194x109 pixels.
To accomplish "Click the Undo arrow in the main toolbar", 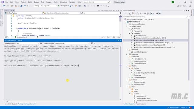I will pyautogui.click(x=25, y=6).
